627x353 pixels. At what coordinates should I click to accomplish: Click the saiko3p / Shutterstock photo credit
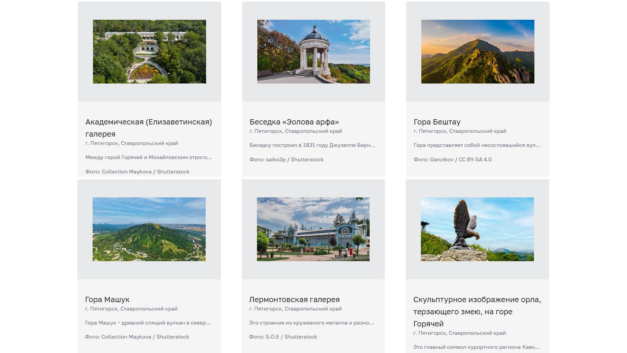click(x=286, y=160)
